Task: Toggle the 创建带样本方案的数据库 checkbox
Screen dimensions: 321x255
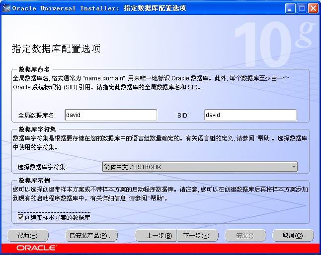Action: [21, 217]
